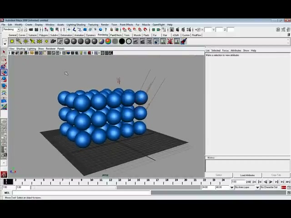
Task: Click the play forward button
Action: 271,182
